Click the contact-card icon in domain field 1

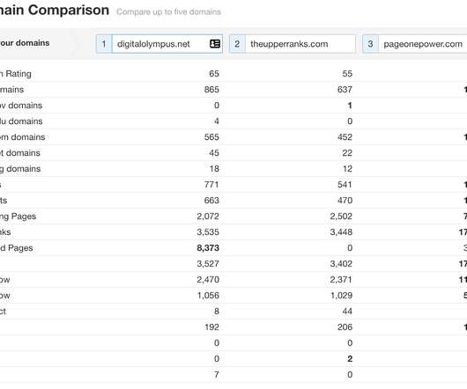(215, 44)
